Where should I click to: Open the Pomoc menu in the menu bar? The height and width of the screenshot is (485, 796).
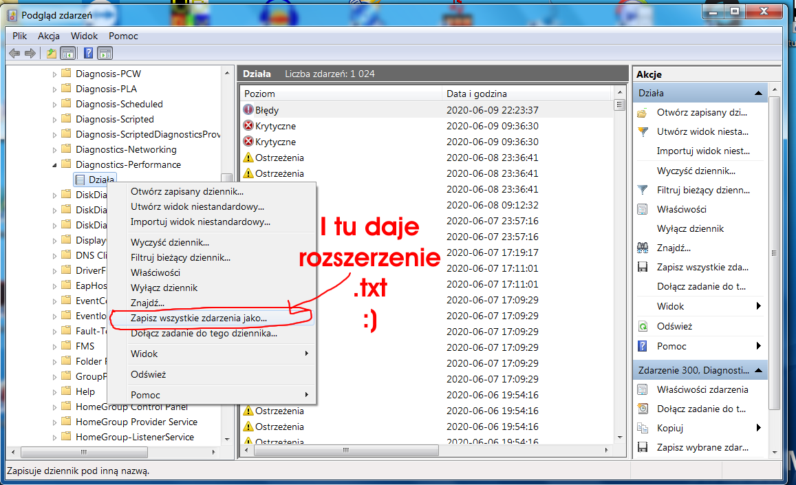123,36
